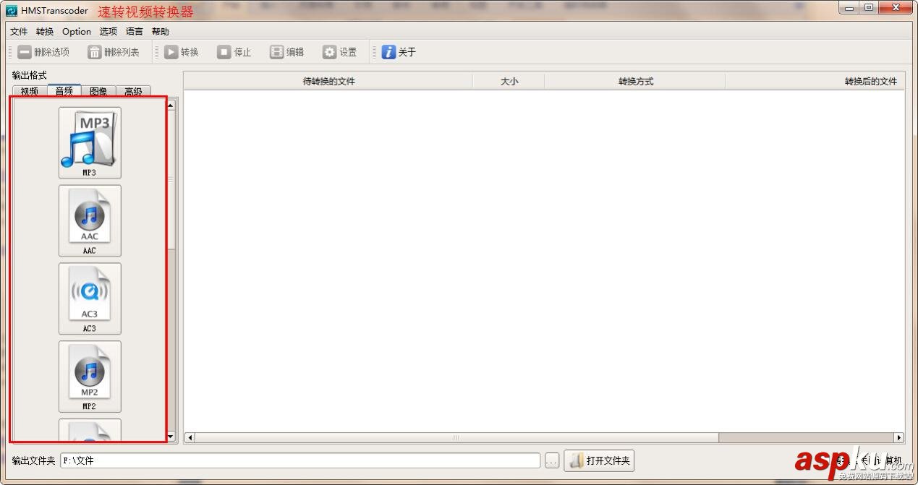This screenshot has width=918, height=485.
Task: Open the 语言 (Language) menu
Action: point(134,31)
